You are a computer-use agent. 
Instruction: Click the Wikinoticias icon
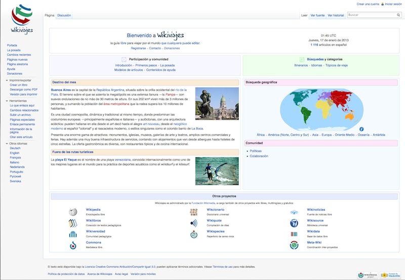click(x=294, y=212)
